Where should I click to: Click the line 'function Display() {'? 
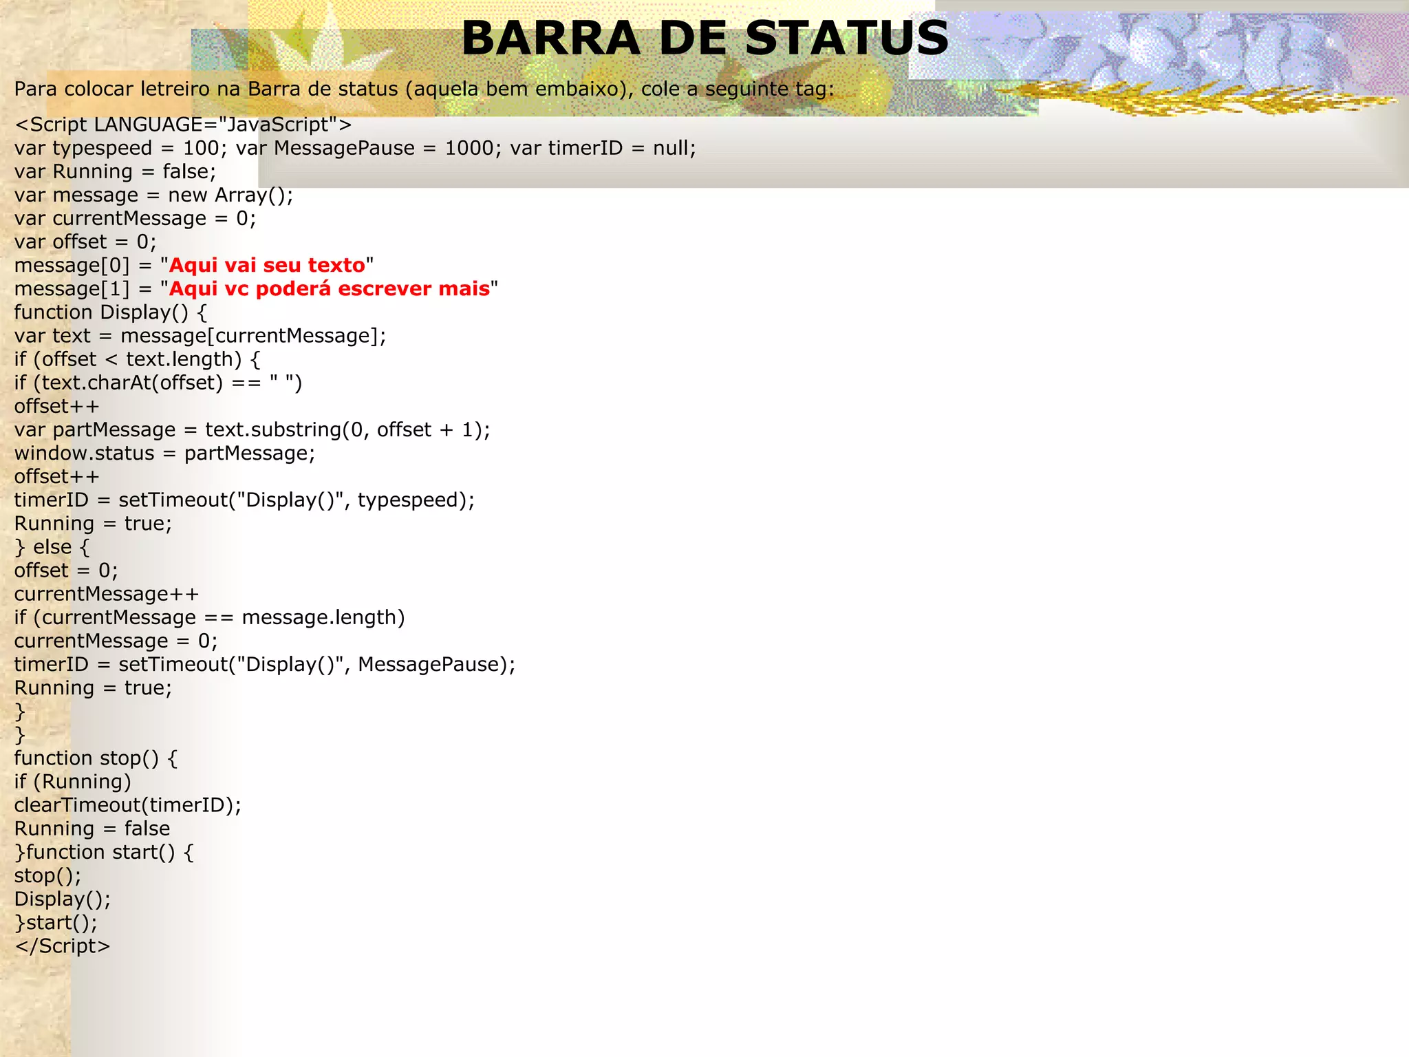(x=111, y=312)
